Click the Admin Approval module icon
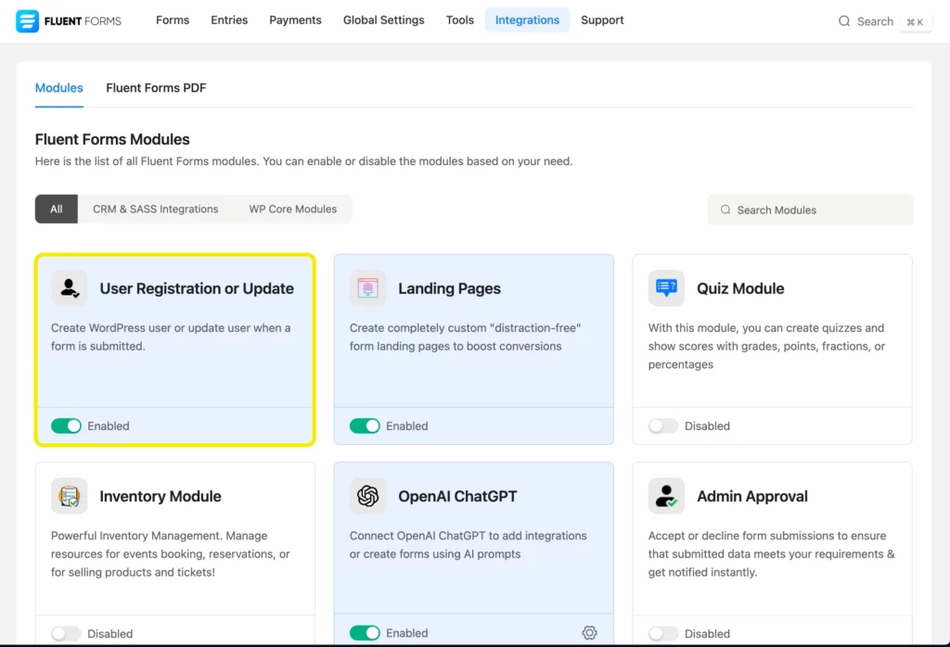950x647 pixels. click(x=666, y=496)
